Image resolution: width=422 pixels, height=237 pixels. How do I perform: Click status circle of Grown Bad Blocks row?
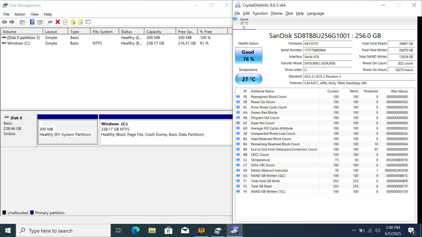(238, 112)
